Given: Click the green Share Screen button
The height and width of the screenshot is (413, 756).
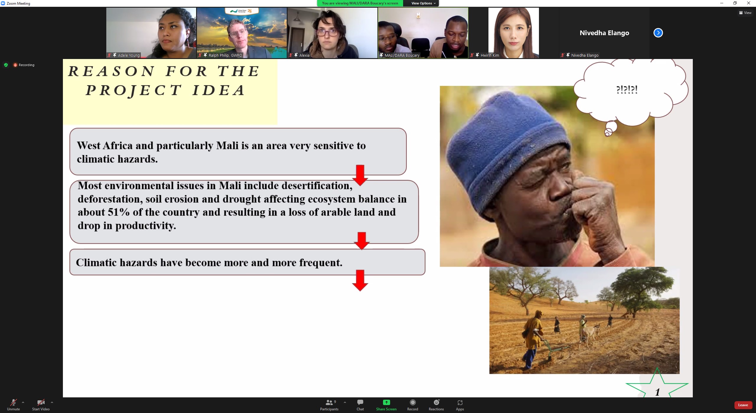Looking at the screenshot, I should (386, 405).
